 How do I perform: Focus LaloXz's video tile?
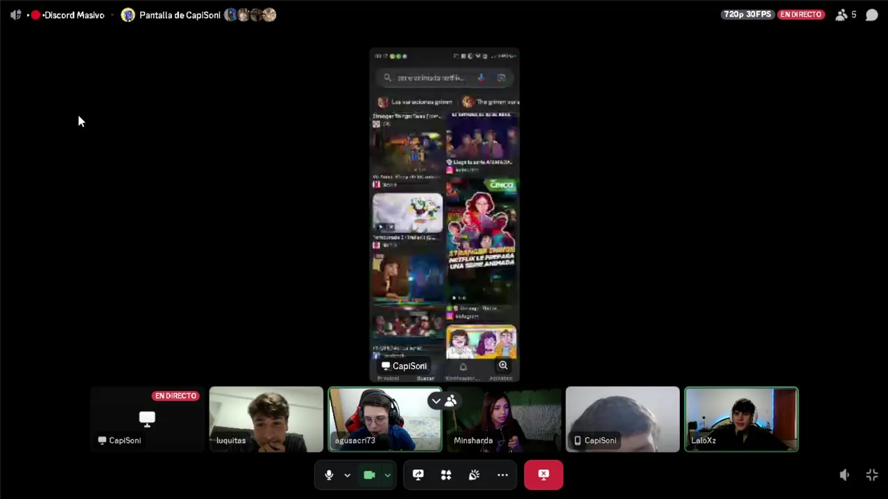point(741,419)
